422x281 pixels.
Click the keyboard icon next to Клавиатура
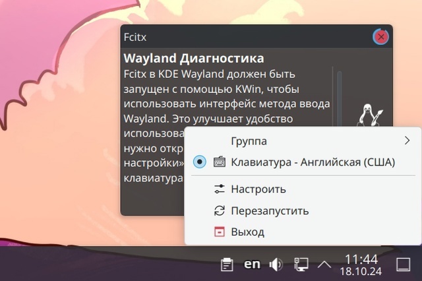click(220, 162)
